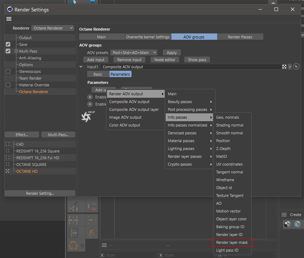Expand the Multi-Pass tree node
This screenshot has width=304, height=258.
(x=16, y=51)
